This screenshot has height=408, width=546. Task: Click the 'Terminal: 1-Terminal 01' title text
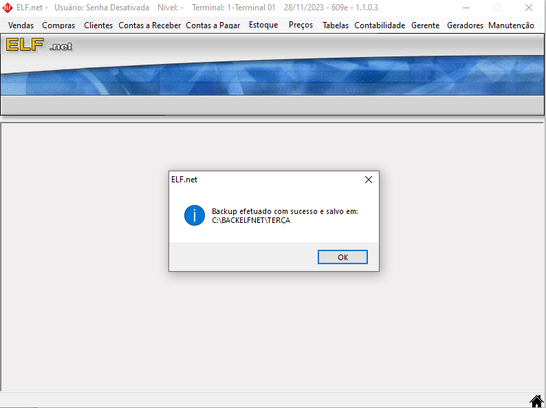point(234,8)
